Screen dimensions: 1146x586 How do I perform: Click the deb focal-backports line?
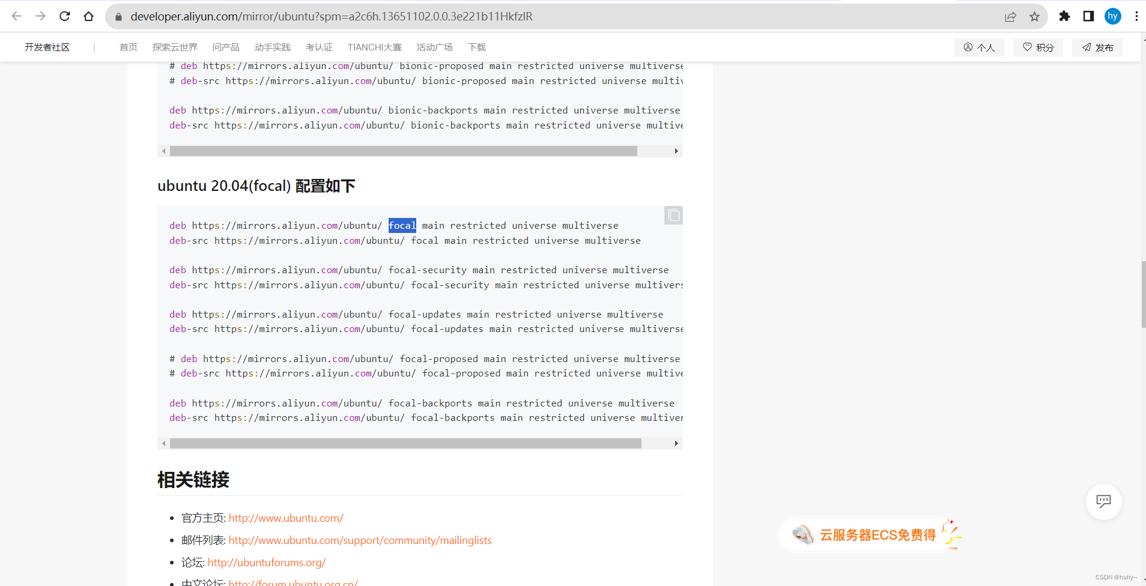(422, 403)
